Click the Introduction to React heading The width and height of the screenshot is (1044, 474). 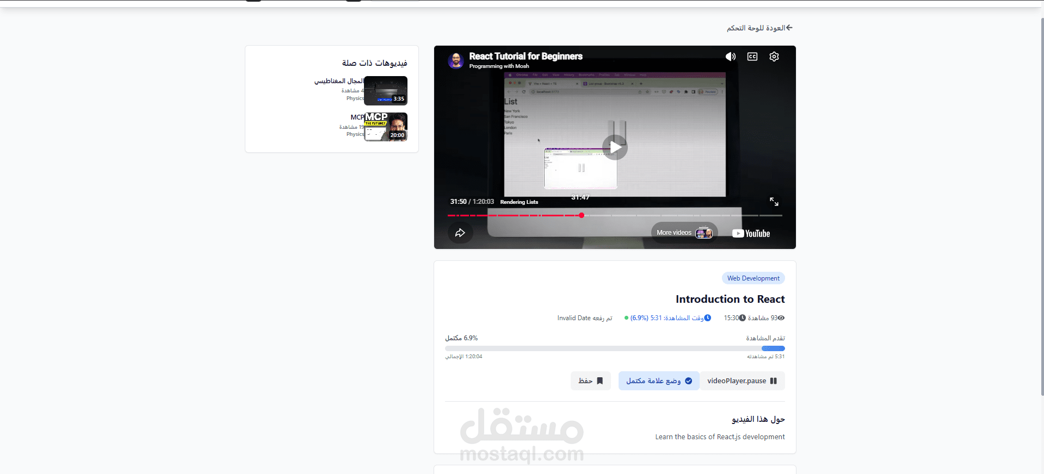click(730, 299)
